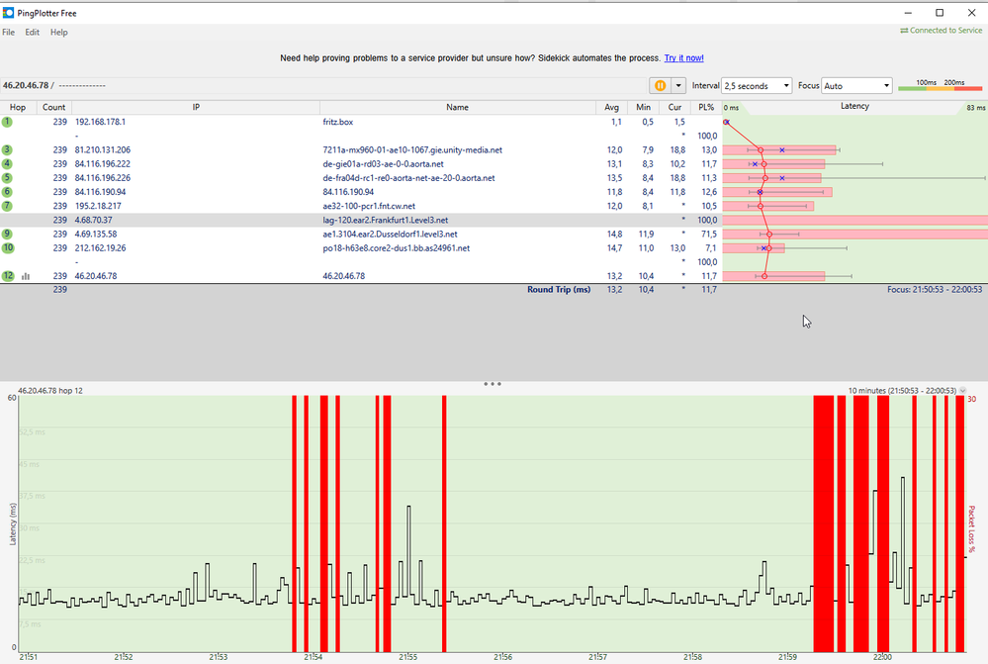Viewport: 988px width, 664px height.
Task: Select hop 10 green circle icon
Action: tap(8, 247)
